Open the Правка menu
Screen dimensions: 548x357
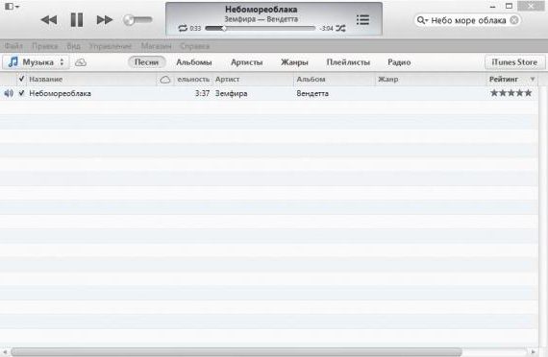coord(45,46)
